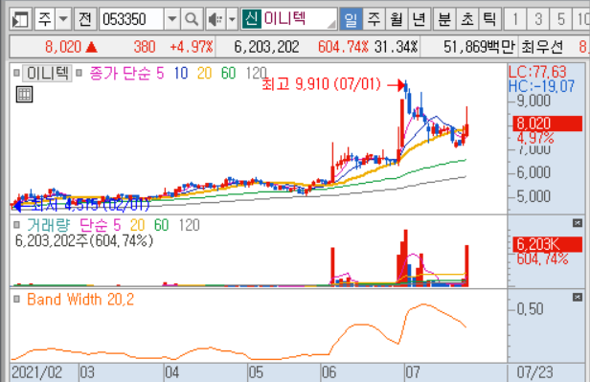This screenshot has width=590, height=382.
Task: Close the Band Width panel with X
Action: [578, 298]
